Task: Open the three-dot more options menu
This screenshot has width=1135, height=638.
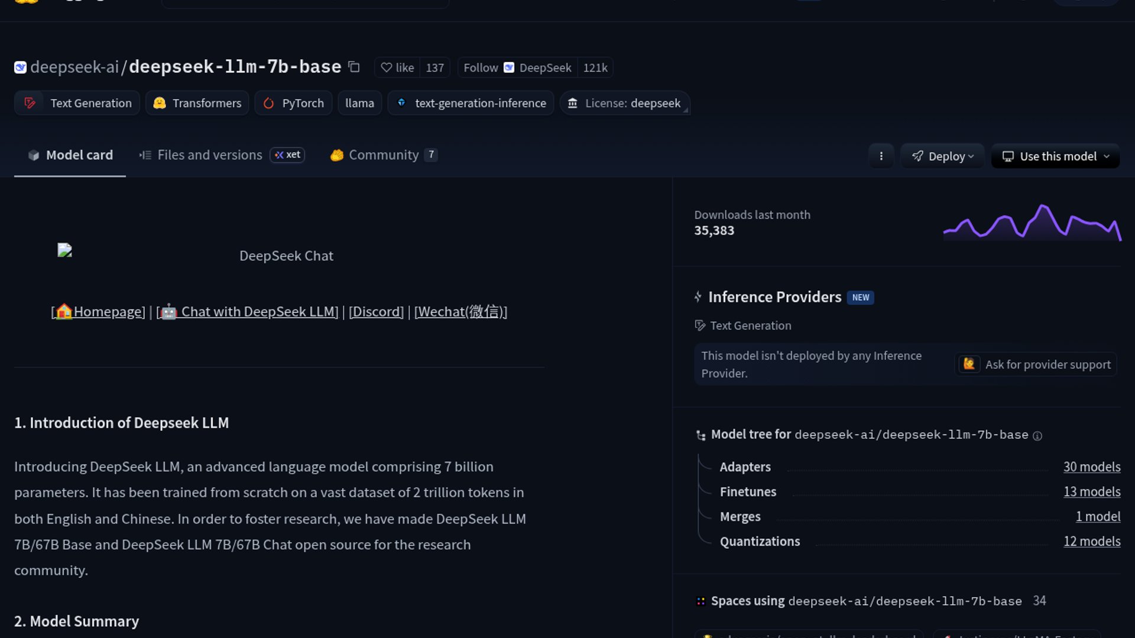Action: [x=881, y=156]
